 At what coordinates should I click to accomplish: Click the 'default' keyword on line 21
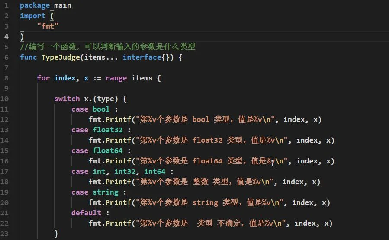(86, 213)
